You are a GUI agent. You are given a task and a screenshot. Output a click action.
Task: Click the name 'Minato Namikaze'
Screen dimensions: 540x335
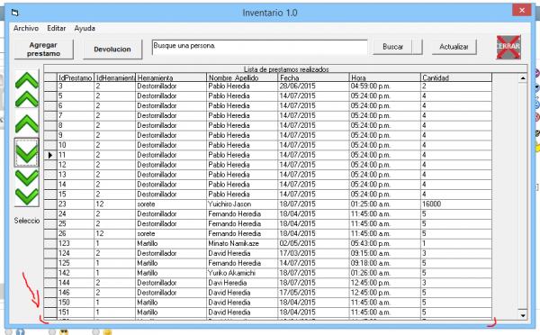coord(233,243)
